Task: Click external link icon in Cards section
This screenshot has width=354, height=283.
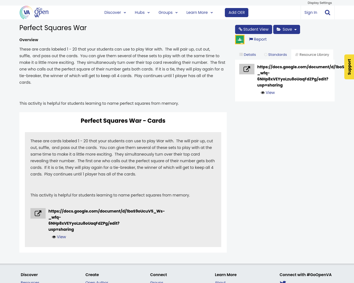Action: pos(38,213)
